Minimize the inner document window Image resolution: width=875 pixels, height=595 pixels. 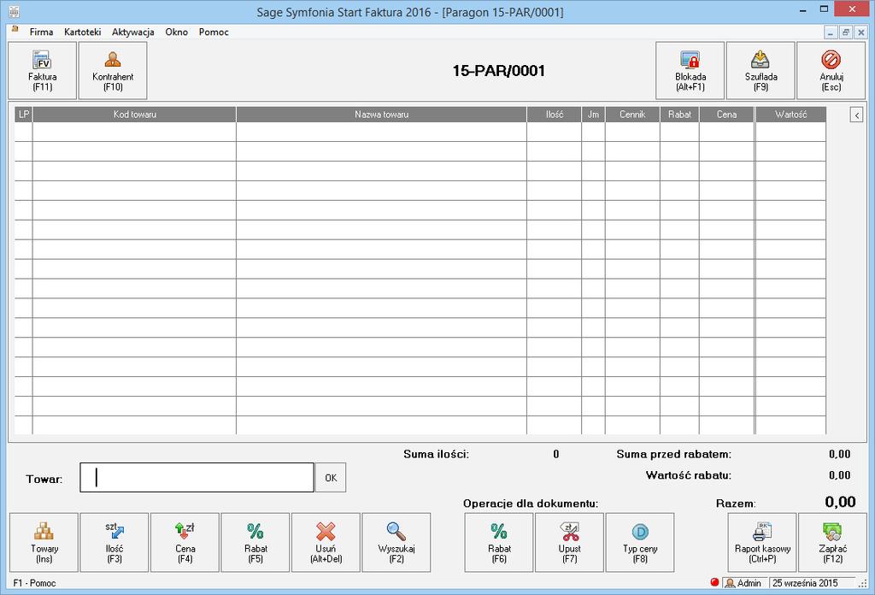(831, 32)
